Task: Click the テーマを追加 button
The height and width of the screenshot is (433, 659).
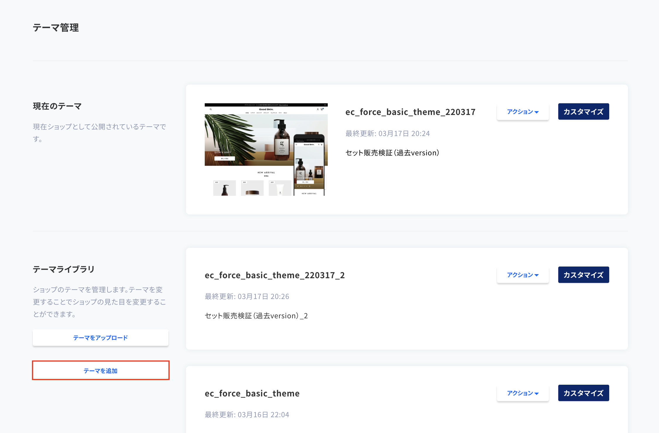Action: pos(100,370)
